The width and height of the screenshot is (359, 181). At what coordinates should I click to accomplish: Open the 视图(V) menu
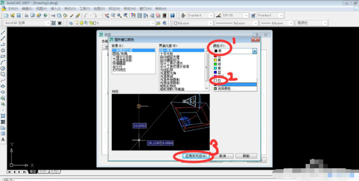point(42,9)
